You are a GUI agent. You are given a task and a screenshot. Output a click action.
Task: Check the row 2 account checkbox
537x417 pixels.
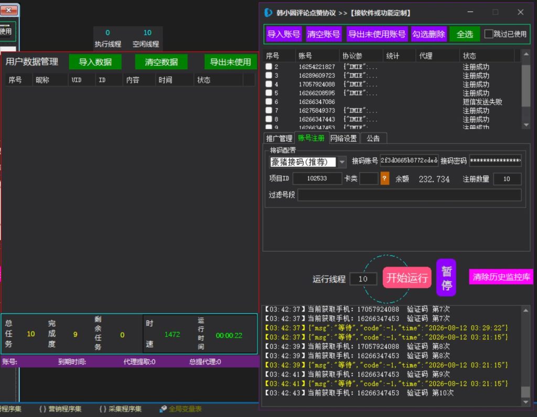tap(269, 67)
